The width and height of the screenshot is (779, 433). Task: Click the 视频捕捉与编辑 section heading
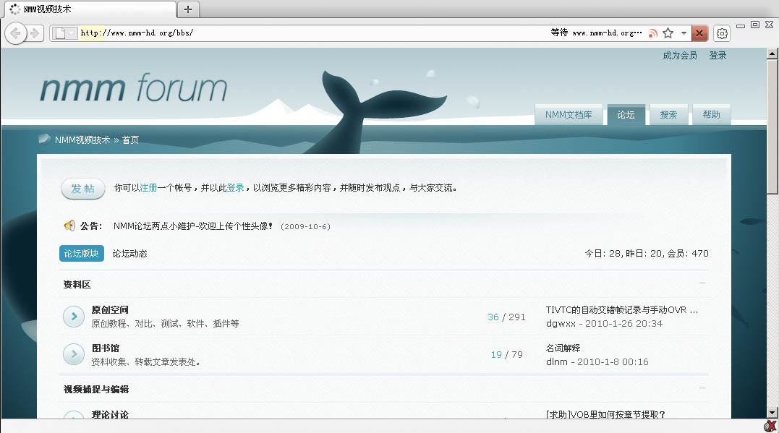point(96,390)
